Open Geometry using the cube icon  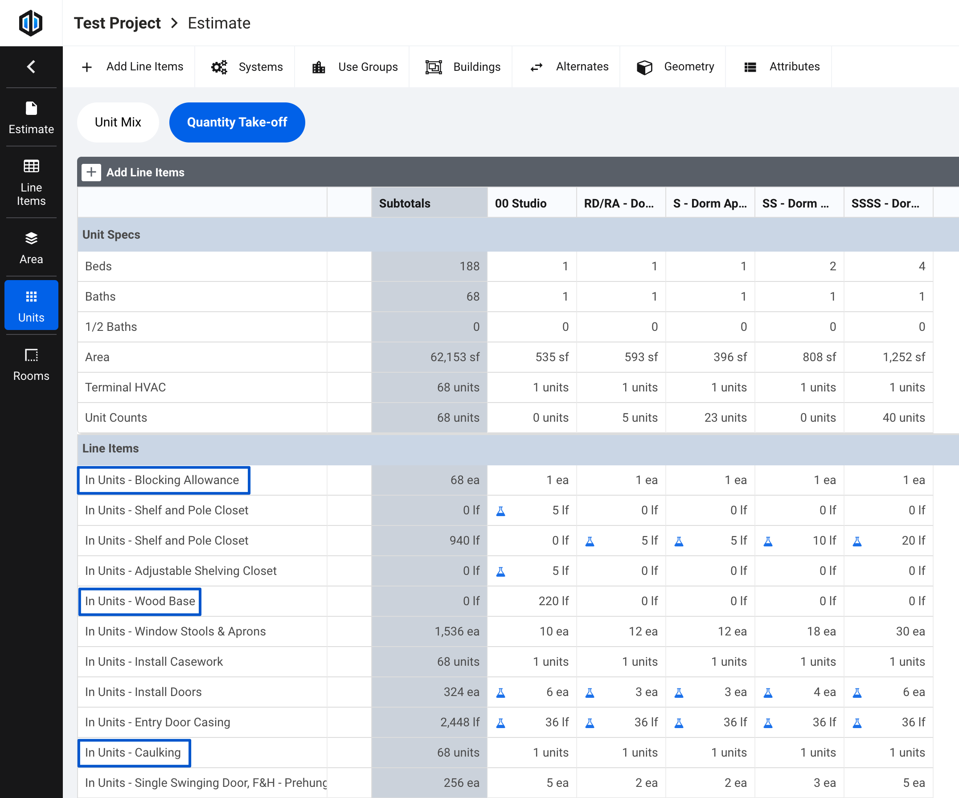[673, 67]
